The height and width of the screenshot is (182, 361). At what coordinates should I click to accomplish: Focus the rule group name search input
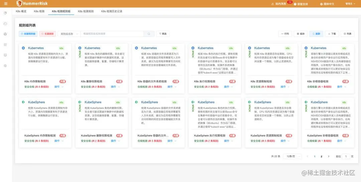[x=112, y=34]
